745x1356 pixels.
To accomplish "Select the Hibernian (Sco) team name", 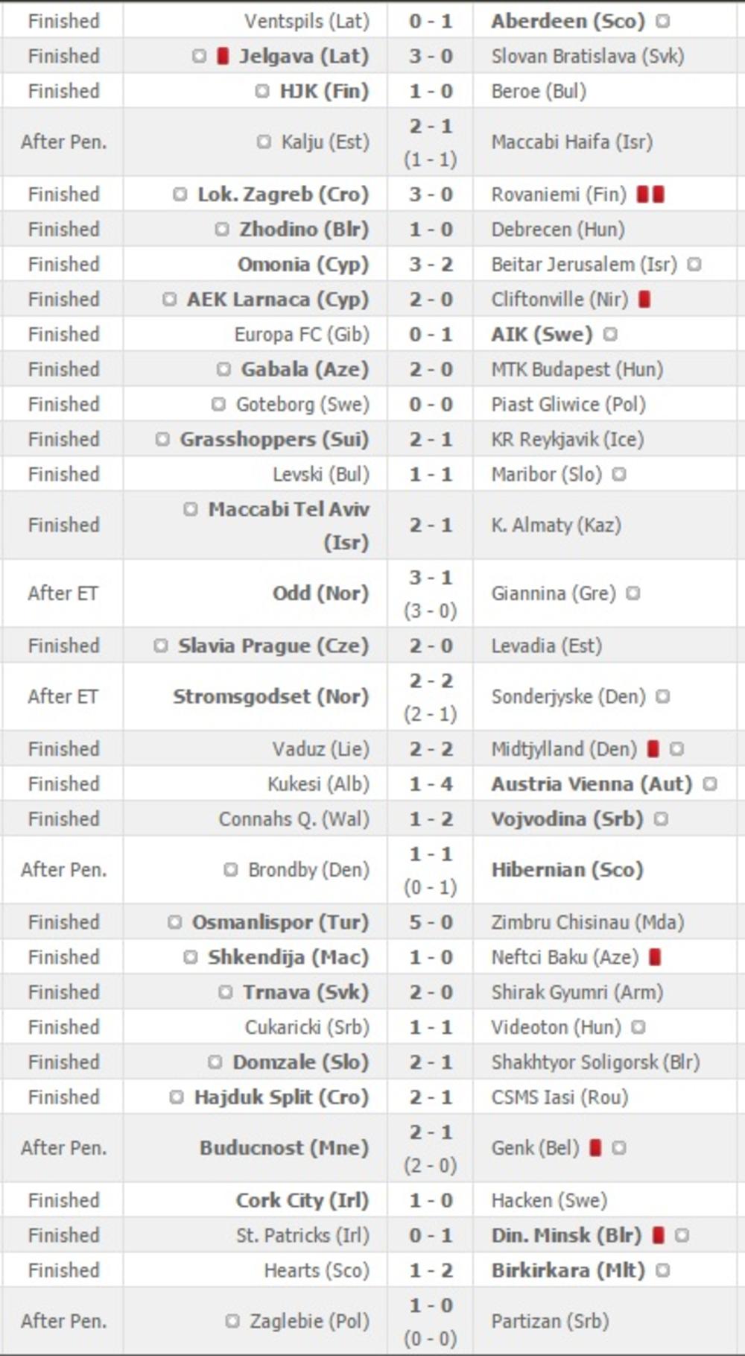I will tap(567, 870).
